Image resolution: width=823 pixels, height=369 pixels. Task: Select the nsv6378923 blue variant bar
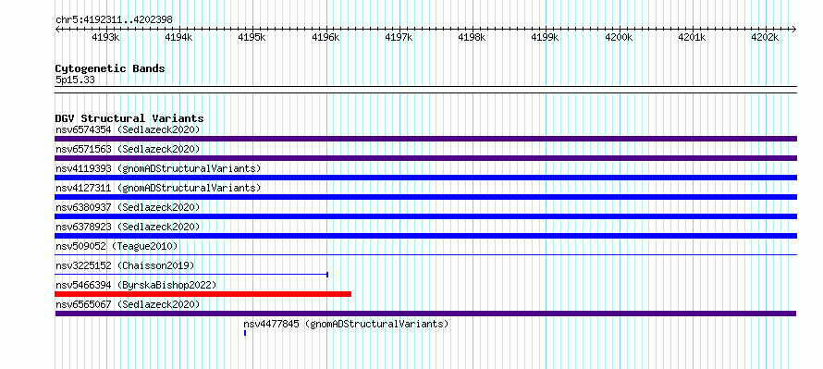(425, 236)
